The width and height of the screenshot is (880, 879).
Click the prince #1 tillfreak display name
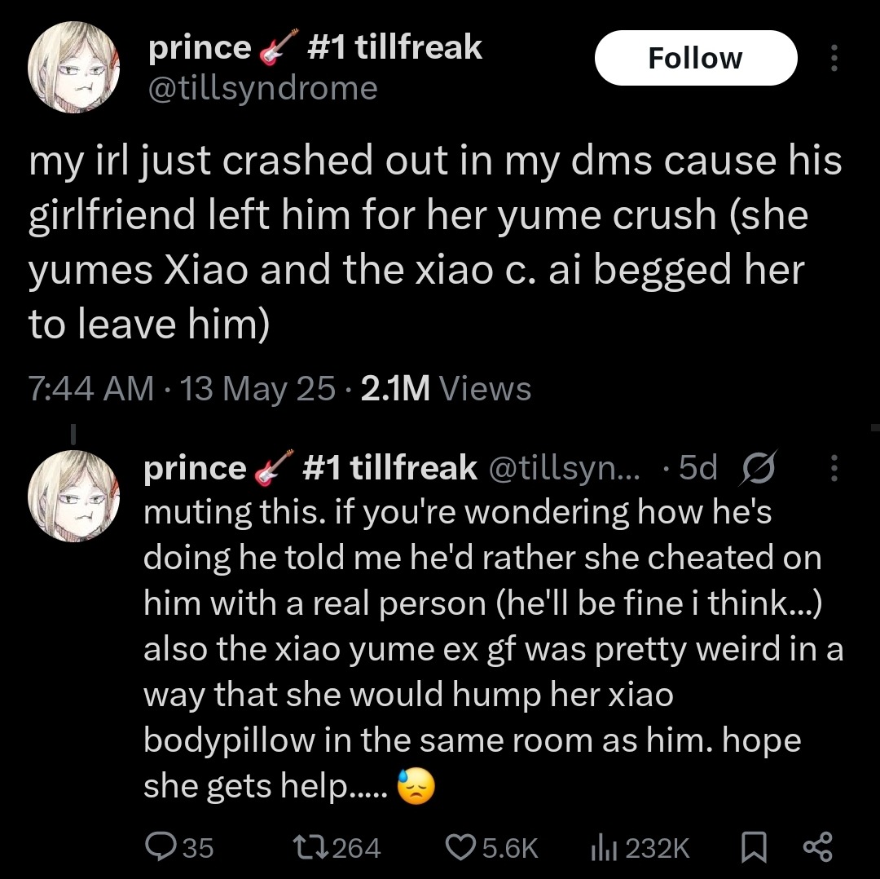point(315,46)
